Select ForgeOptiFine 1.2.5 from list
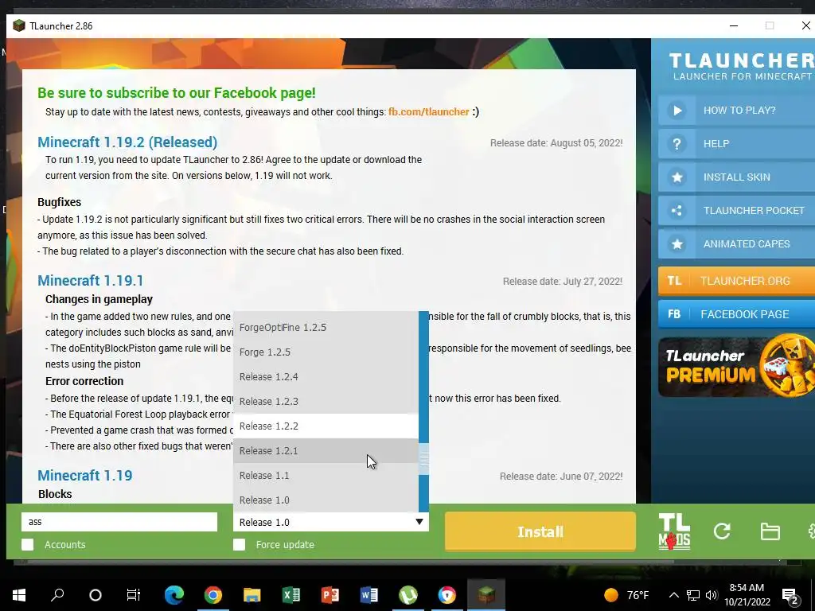Image resolution: width=815 pixels, height=611 pixels. click(326, 327)
